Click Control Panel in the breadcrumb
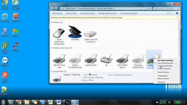This screenshot has height=105, width=187. pyautogui.click(x=70, y=8)
